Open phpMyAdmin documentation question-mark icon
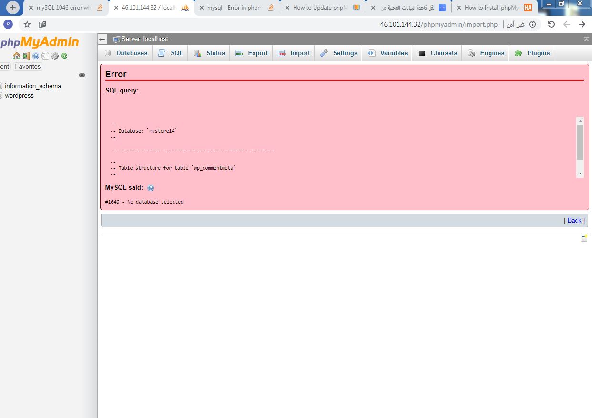This screenshot has width=592, height=418. point(36,56)
